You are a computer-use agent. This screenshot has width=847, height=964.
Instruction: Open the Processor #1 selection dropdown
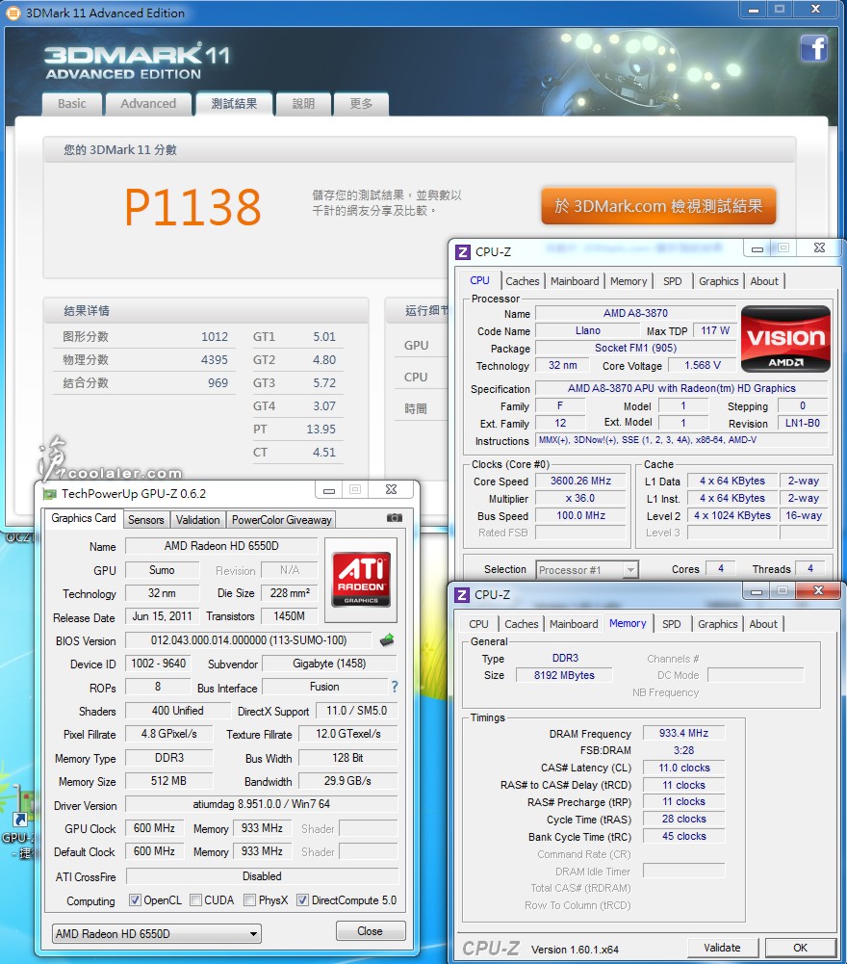(x=587, y=570)
